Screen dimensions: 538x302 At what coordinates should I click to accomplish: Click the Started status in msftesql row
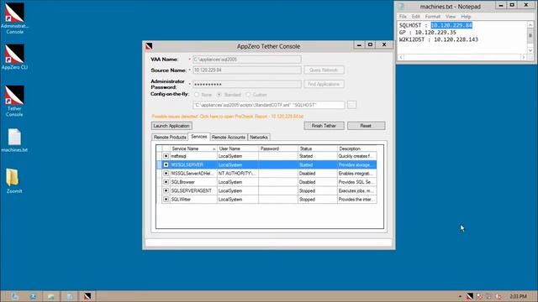click(306, 156)
